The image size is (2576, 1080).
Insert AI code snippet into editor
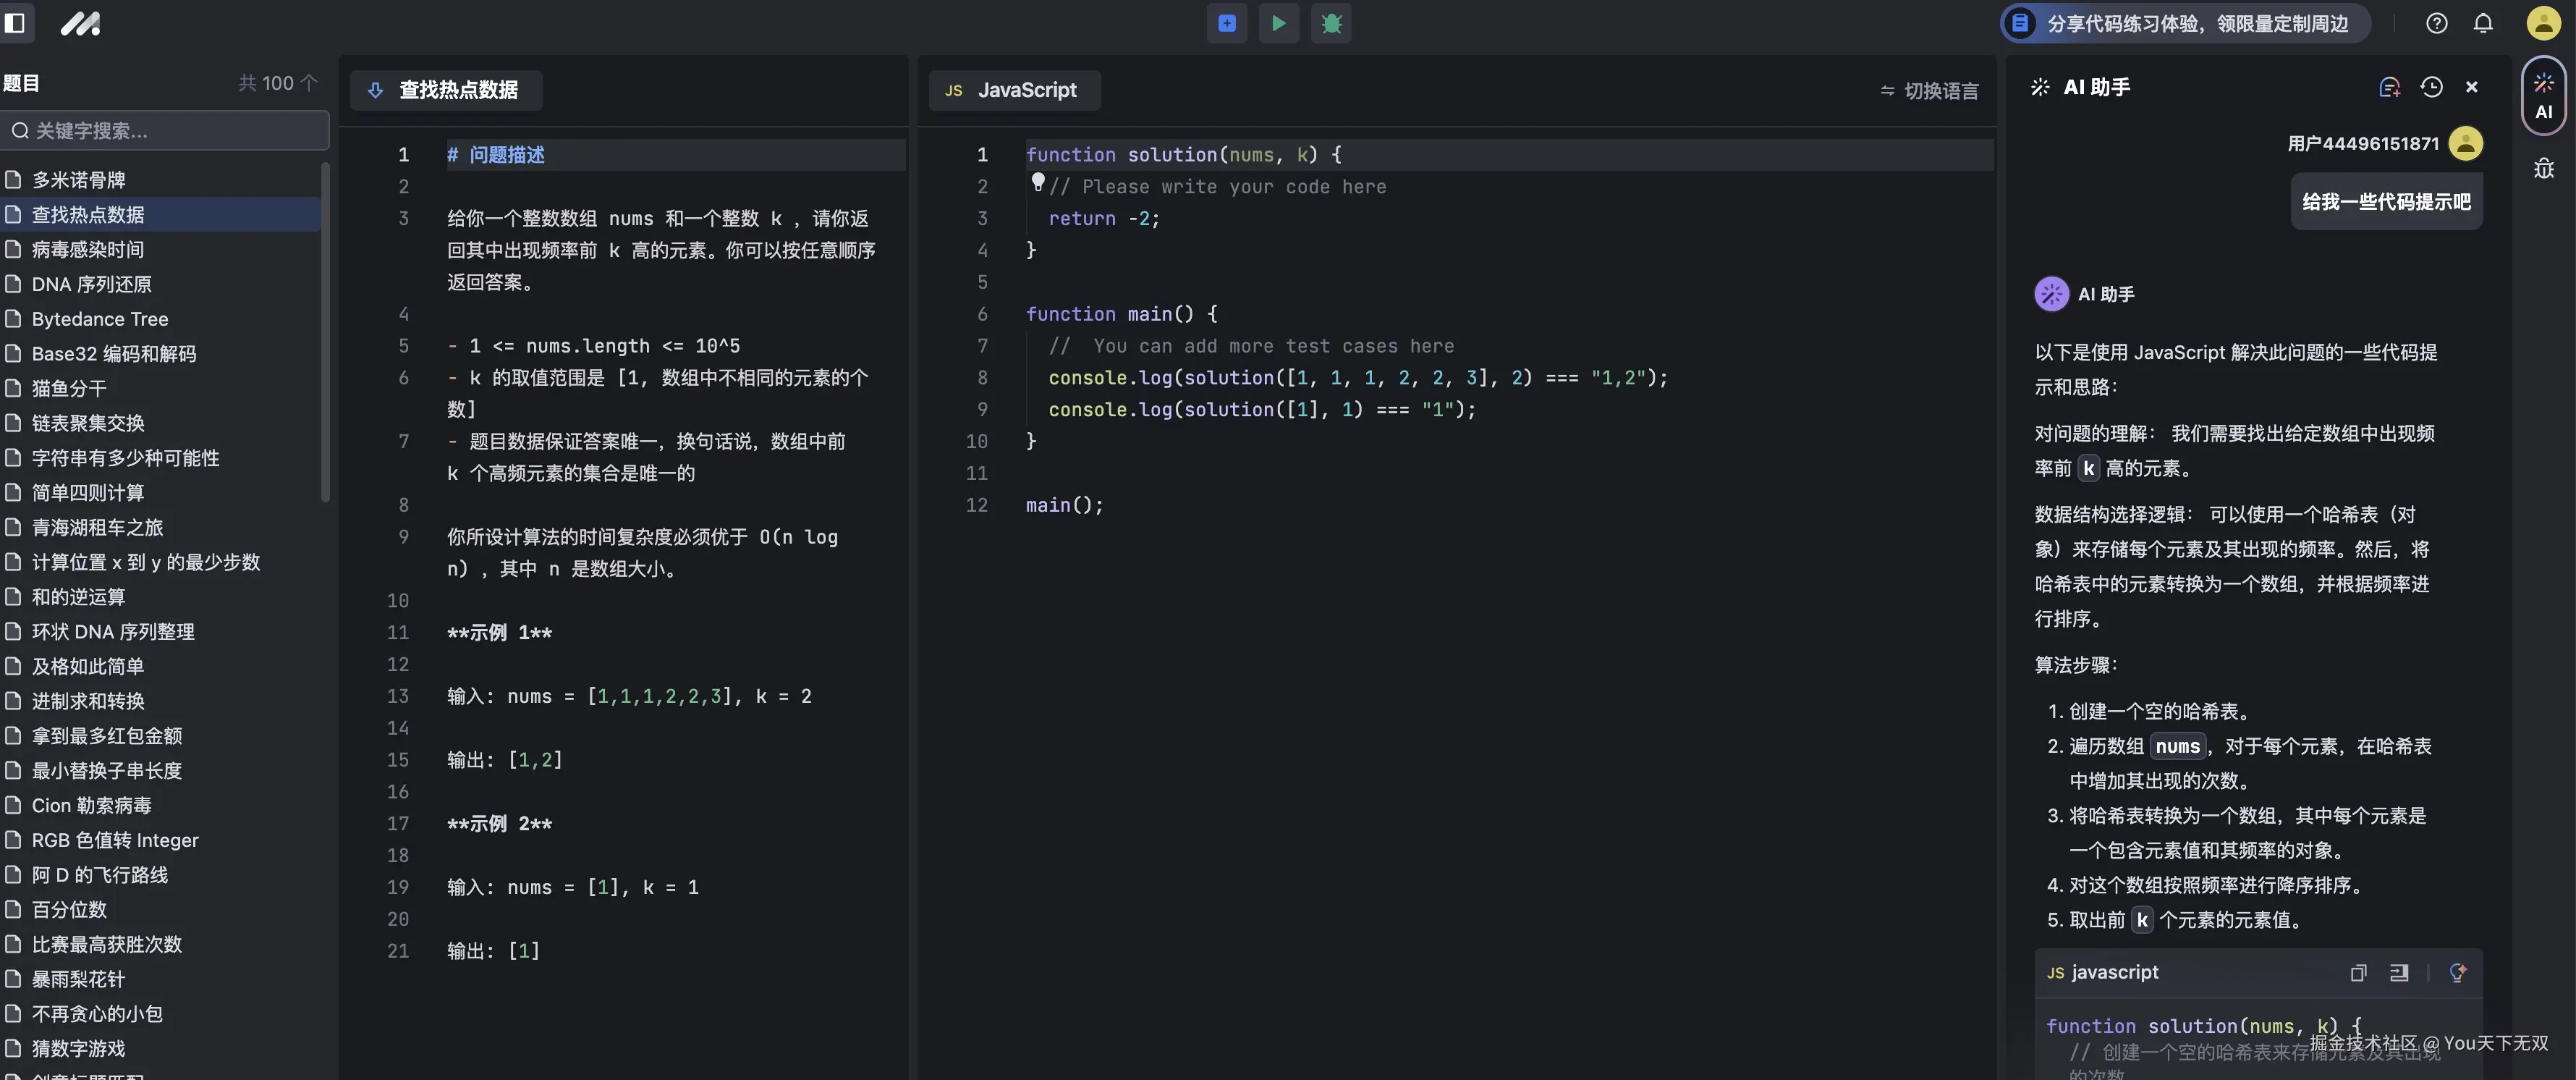[x=2399, y=973]
